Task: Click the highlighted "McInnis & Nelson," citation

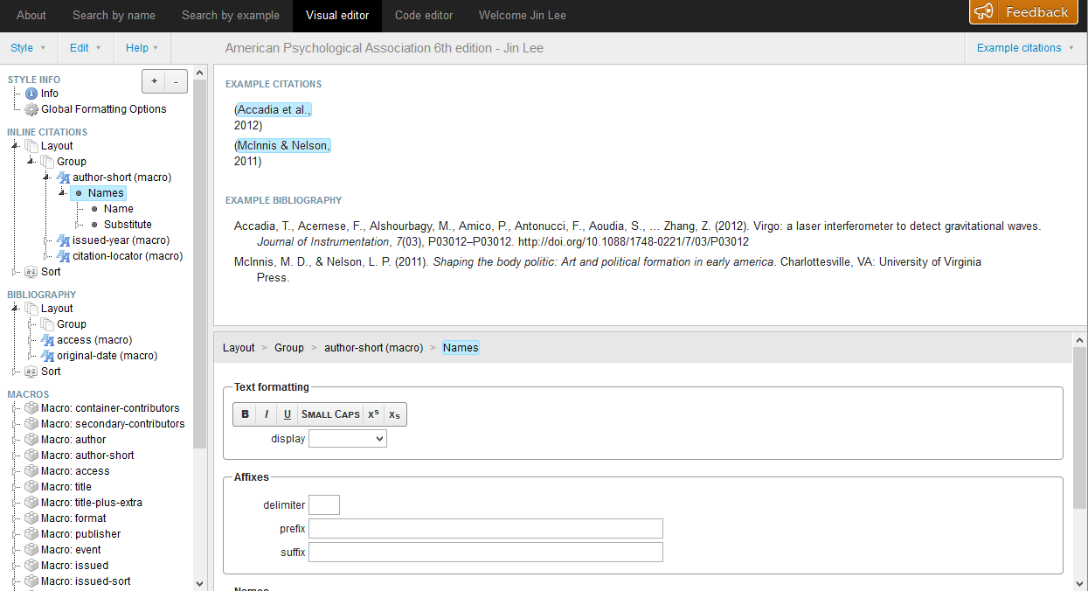Action: tap(284, 146)
